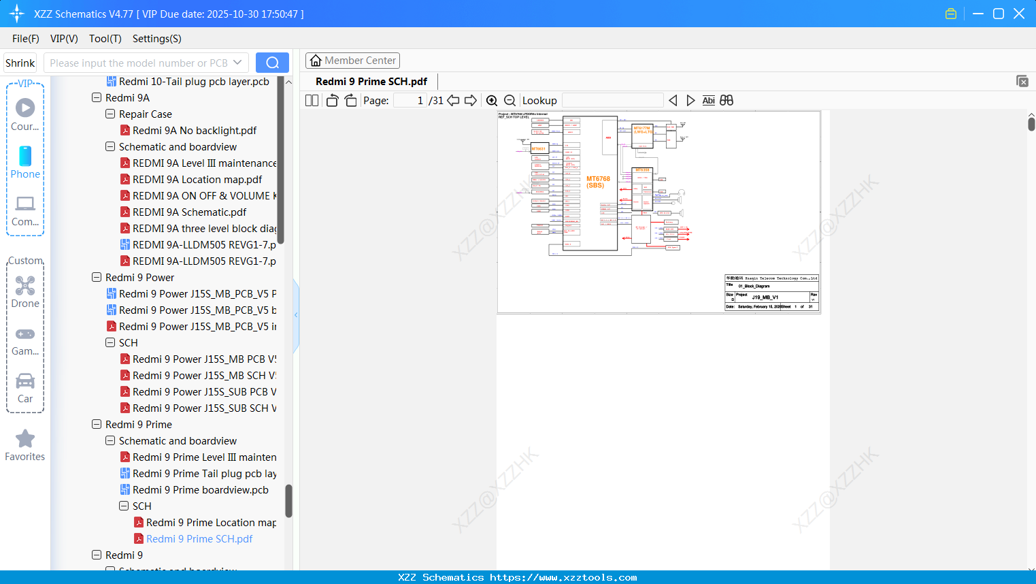Collapse the Repair Case folder

coord(110,114)
